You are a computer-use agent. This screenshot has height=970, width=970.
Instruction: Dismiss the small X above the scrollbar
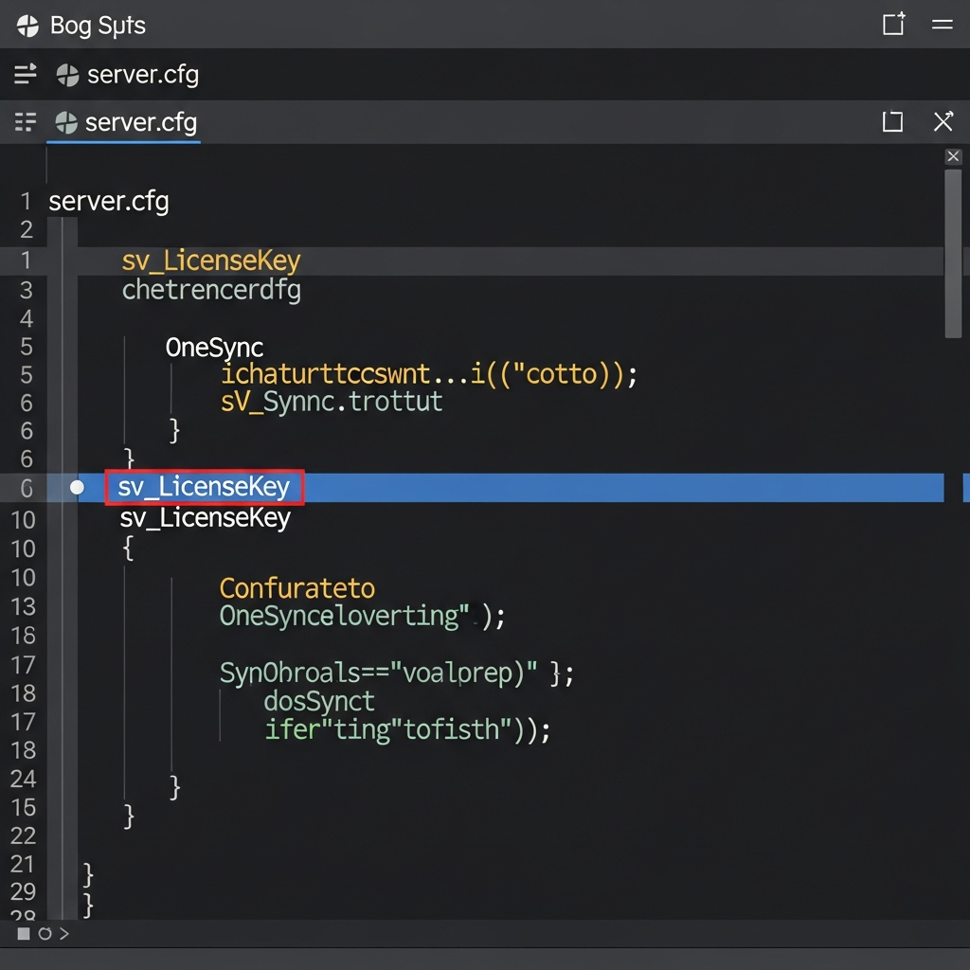pyautogui.click(x=953, y=156)
